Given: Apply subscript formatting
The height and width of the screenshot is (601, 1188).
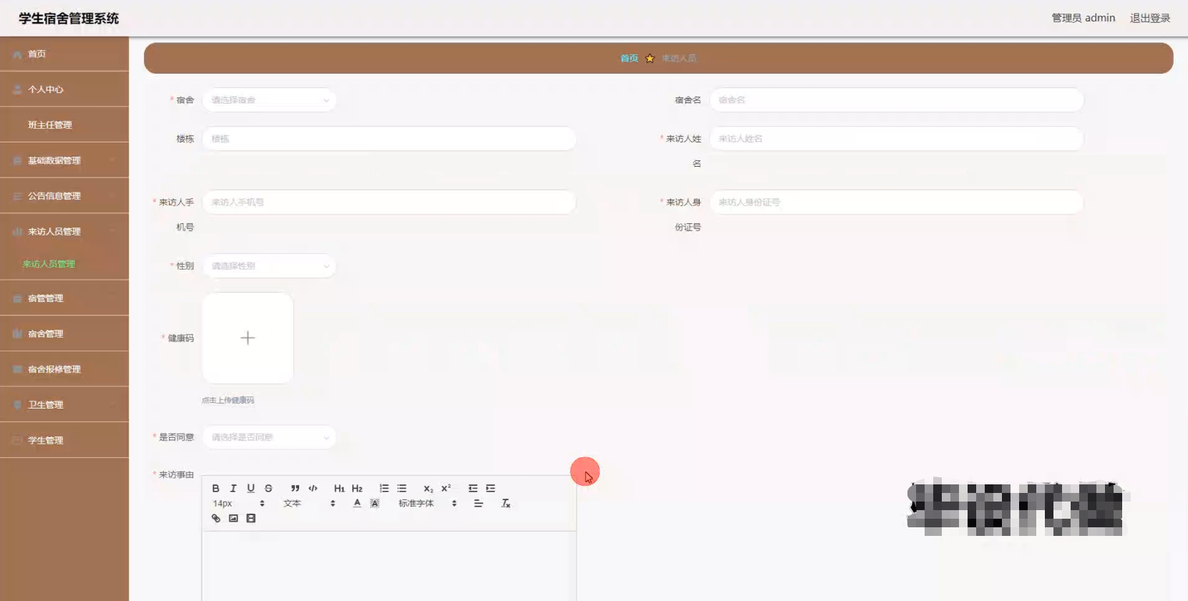Looking at the screenshot, I should 428,489.
